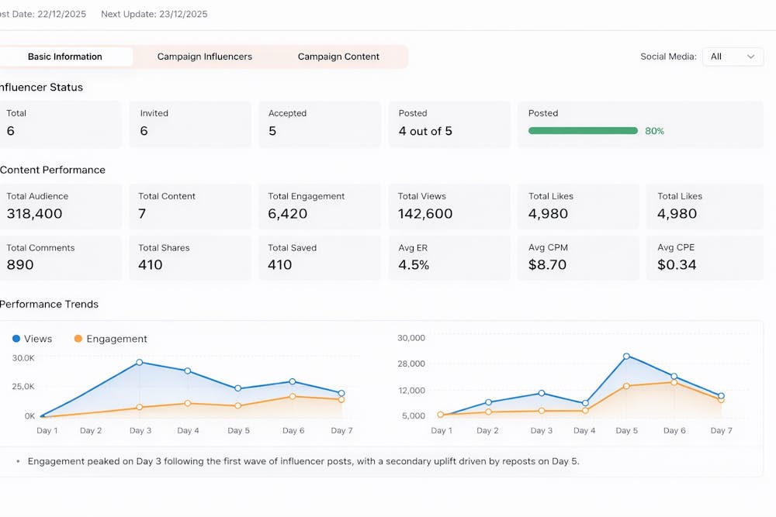Click the blue Views legend dot icon

[x=15, y=339]
